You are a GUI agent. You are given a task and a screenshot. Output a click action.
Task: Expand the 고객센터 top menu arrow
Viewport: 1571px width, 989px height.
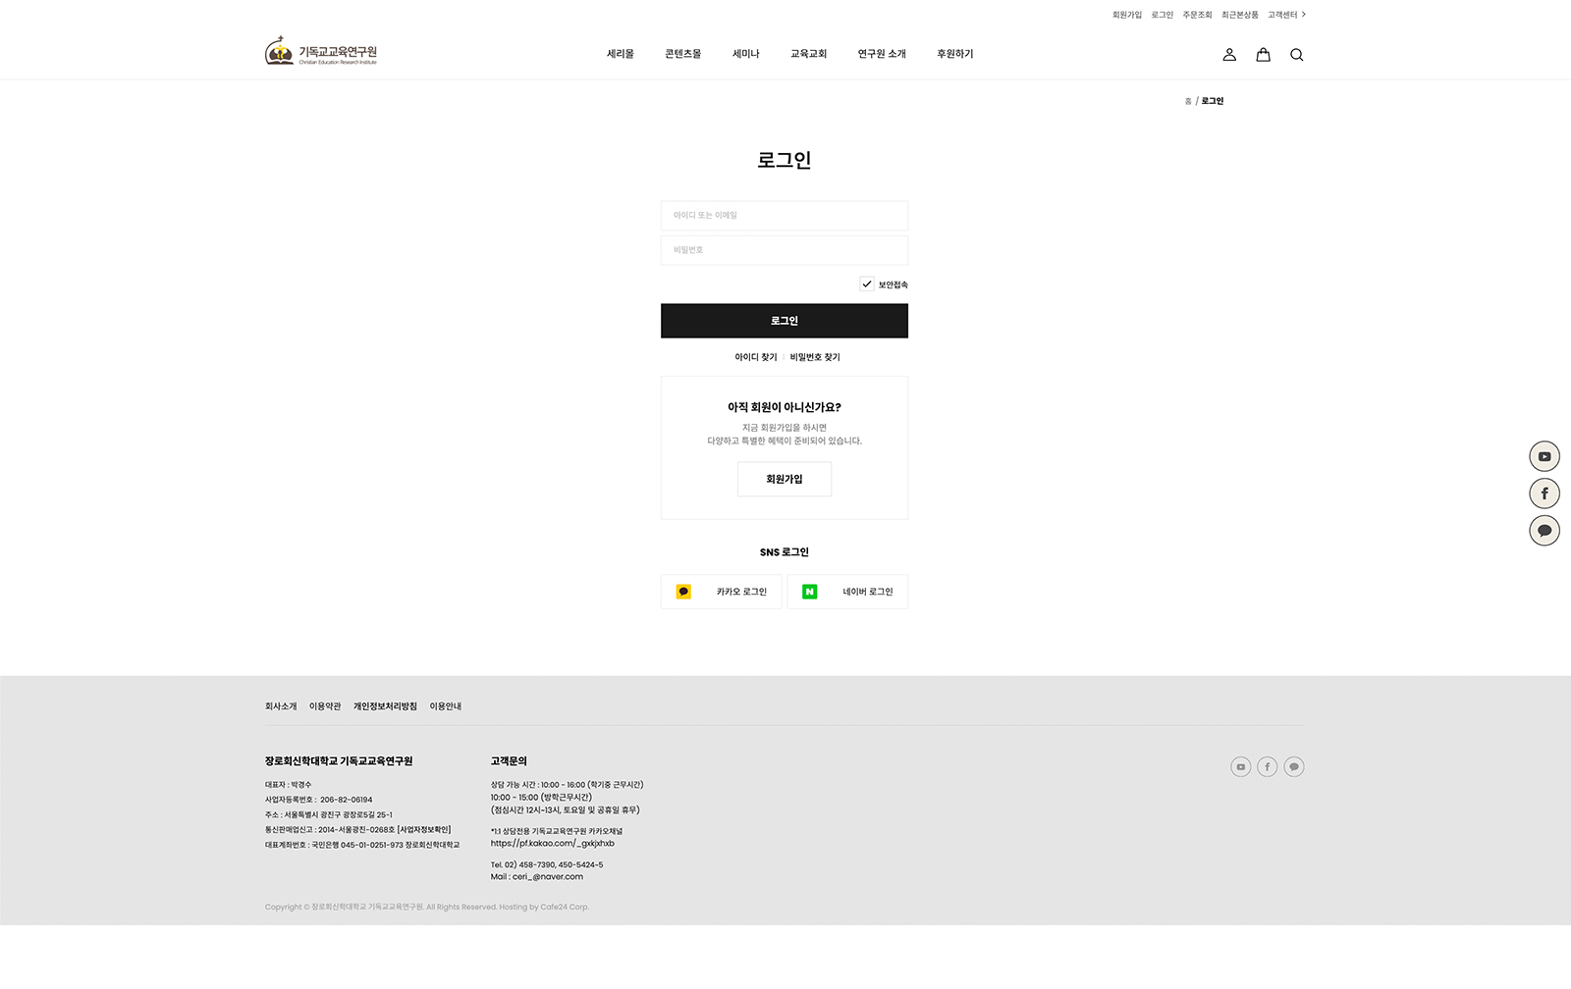click(1304, 15)
